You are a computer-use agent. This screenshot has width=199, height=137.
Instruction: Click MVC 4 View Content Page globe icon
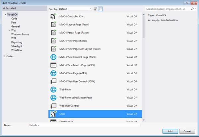tap(53, 57)
